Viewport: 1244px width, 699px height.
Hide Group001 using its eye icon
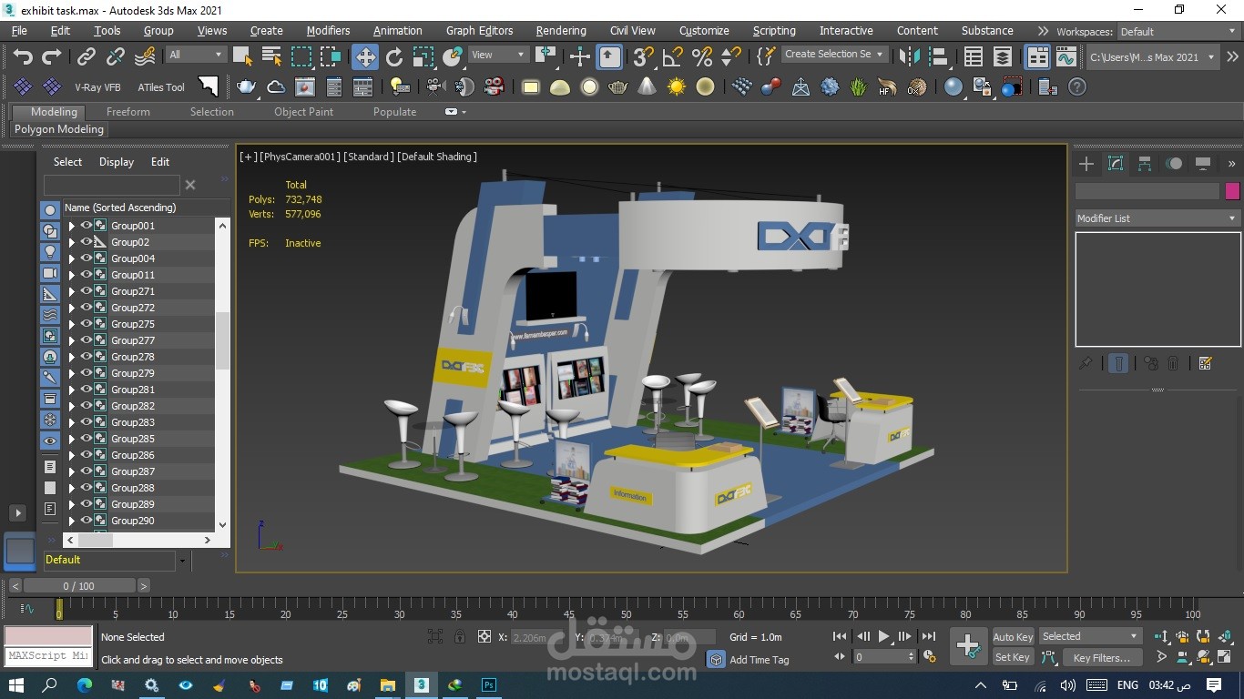click(x=87, y=226)
